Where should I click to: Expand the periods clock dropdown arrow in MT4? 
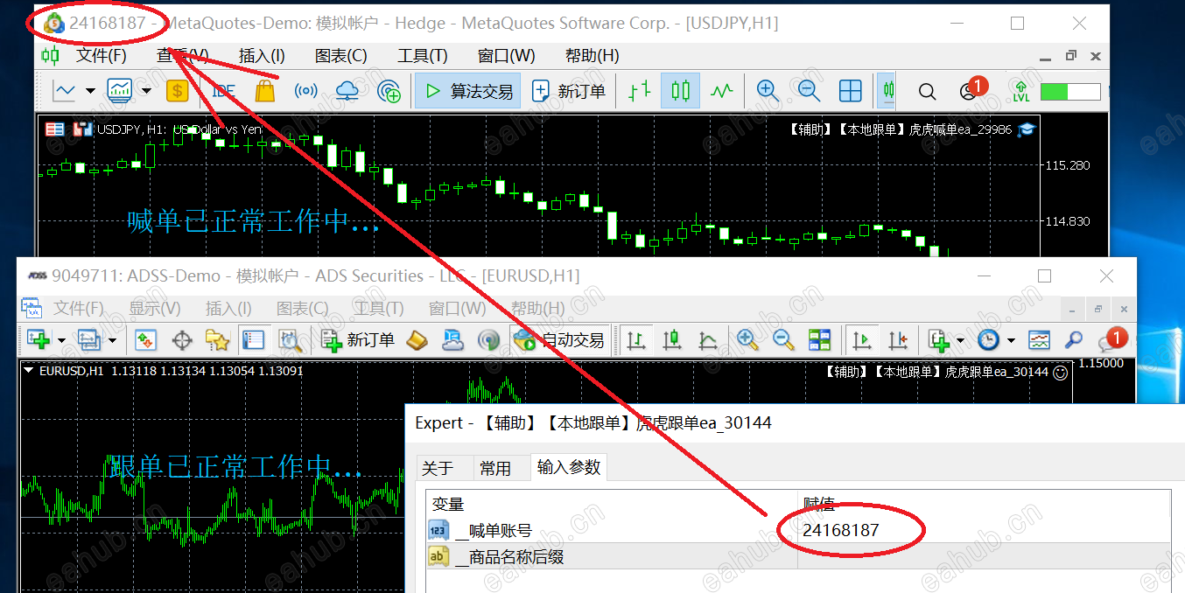pyautogui.click(x=1011, y=339)
